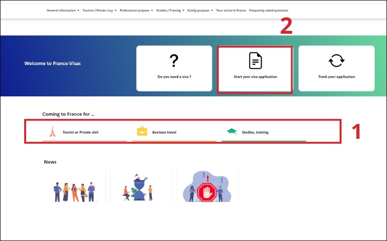Screen dimensions: 387x241
Task: Open the news thumbnail with stop sign
Action: pos(208,186)
